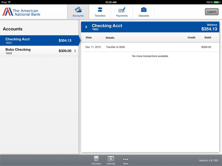
Task: Open the Calendar tool
Action: (111, 160)
